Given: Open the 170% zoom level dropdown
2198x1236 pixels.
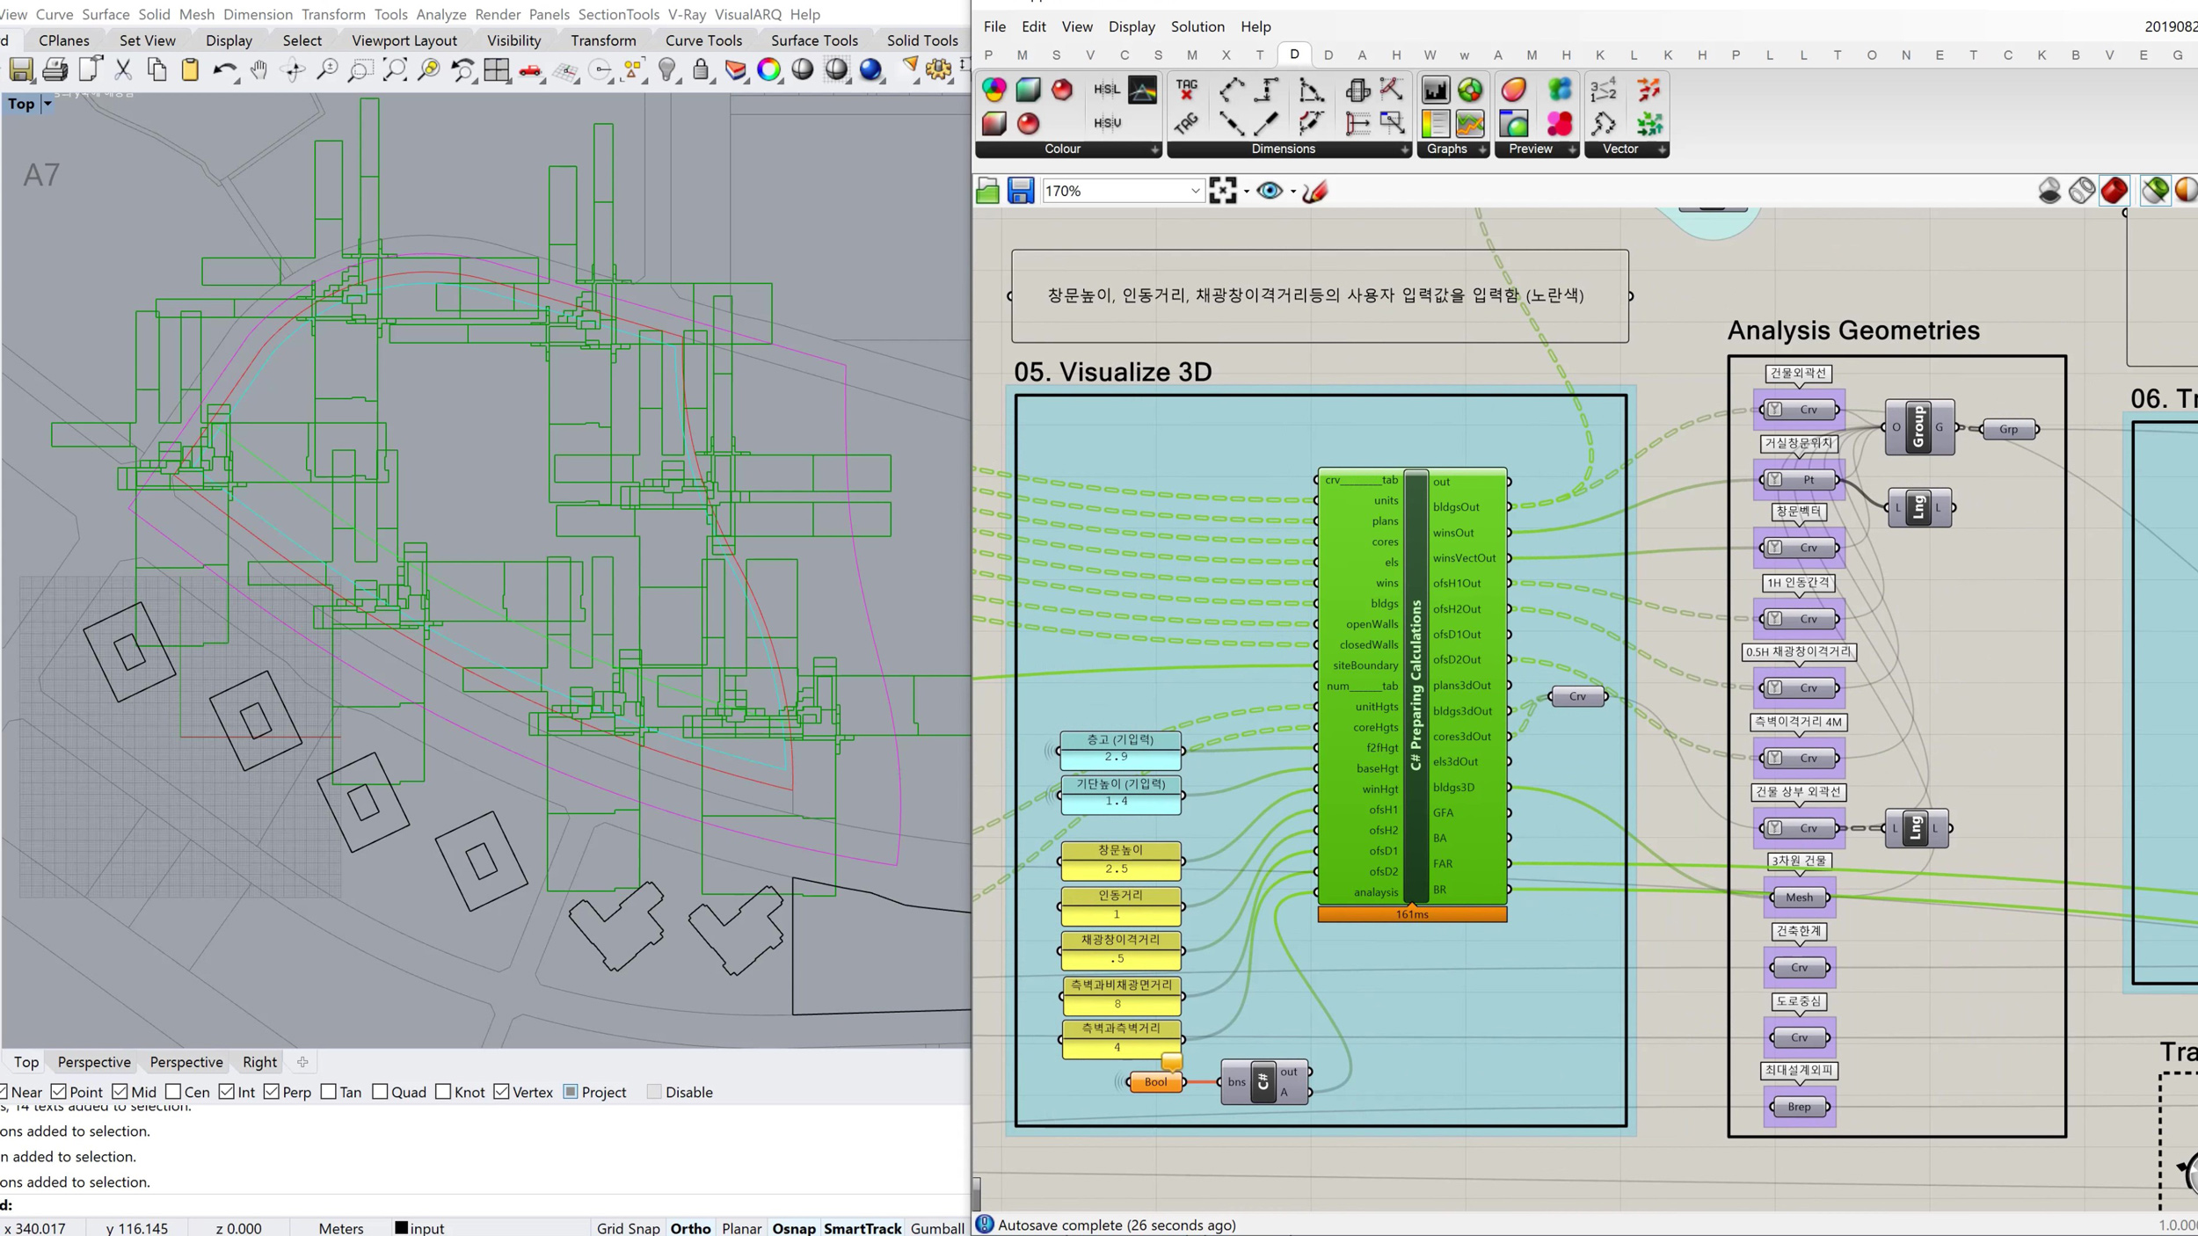Looking at the screenshot, I should click(x=1194, y=191).
